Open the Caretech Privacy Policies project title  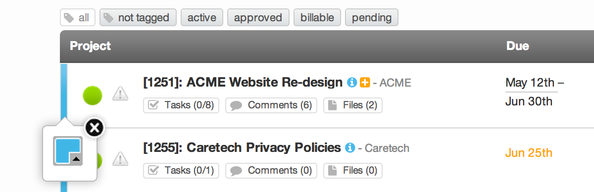[242, 147]
